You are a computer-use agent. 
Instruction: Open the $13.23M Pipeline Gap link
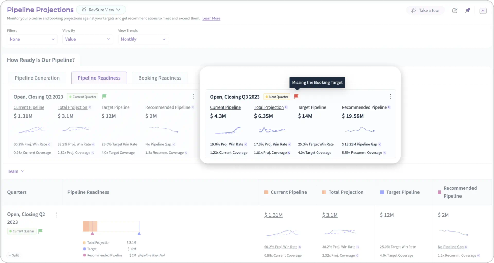(x=360, y=144)
